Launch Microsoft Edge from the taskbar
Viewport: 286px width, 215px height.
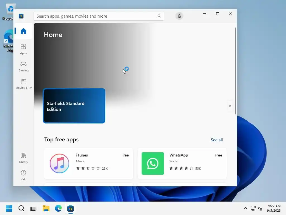[58, 208]
